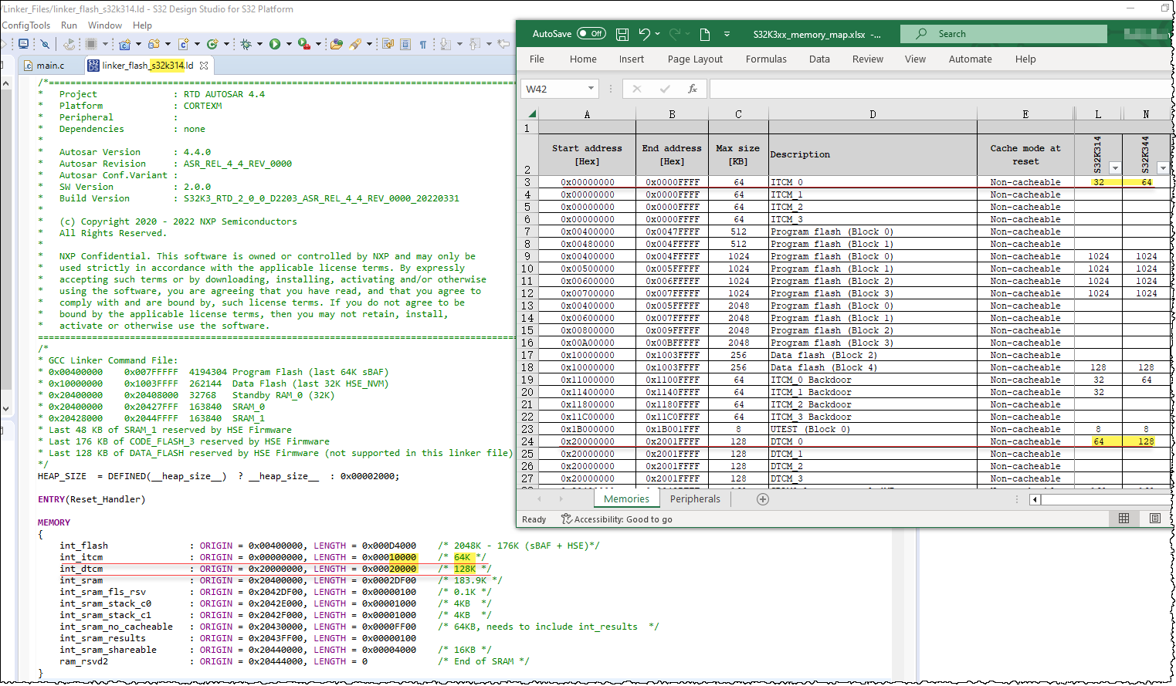The height and width of the screenshot is (686, 1176).
Task: Click the Insert Function fx icon
Action: pyautogui.click(x=693, y=89)
